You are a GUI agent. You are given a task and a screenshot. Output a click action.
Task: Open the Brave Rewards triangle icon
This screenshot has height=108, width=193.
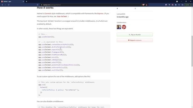pyautogui.click(x=147, y=5)
